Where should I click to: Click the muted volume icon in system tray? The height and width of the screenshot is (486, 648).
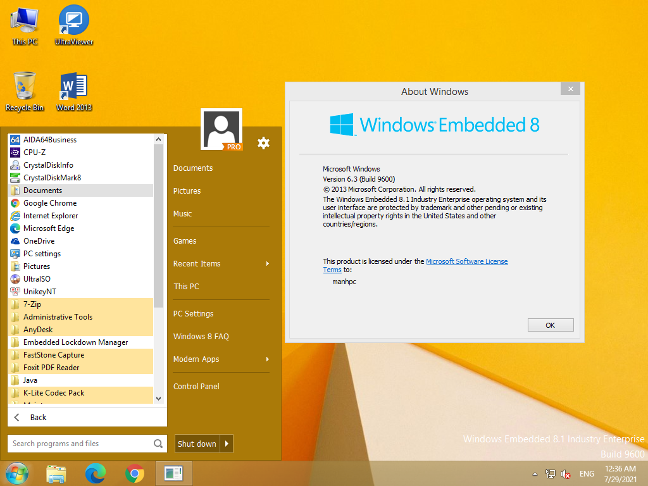click(x=566, y=474)
